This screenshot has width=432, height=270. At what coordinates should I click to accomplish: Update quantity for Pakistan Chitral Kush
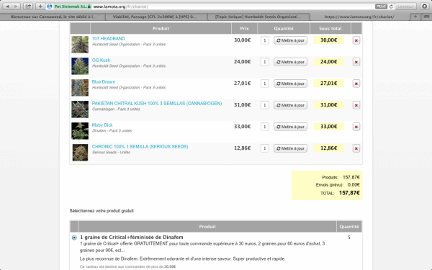[x=290, y=105]
